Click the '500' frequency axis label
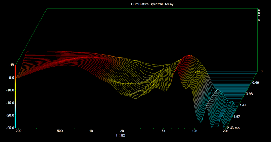 (x=60, y=131)
